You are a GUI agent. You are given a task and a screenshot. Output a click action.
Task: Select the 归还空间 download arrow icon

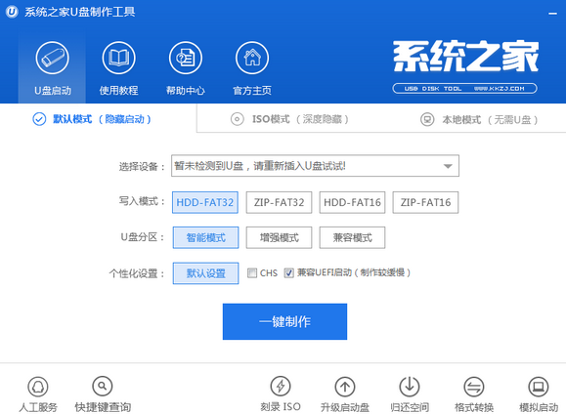point(410,387)
